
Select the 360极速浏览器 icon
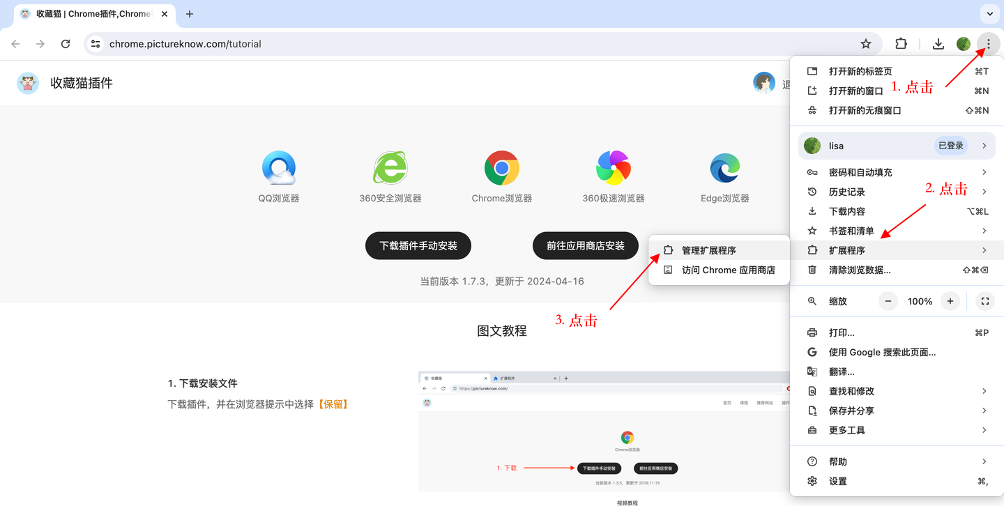click(x=614, y=168)
